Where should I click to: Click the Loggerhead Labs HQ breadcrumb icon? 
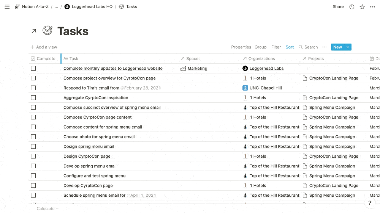(x=67, y=7)
